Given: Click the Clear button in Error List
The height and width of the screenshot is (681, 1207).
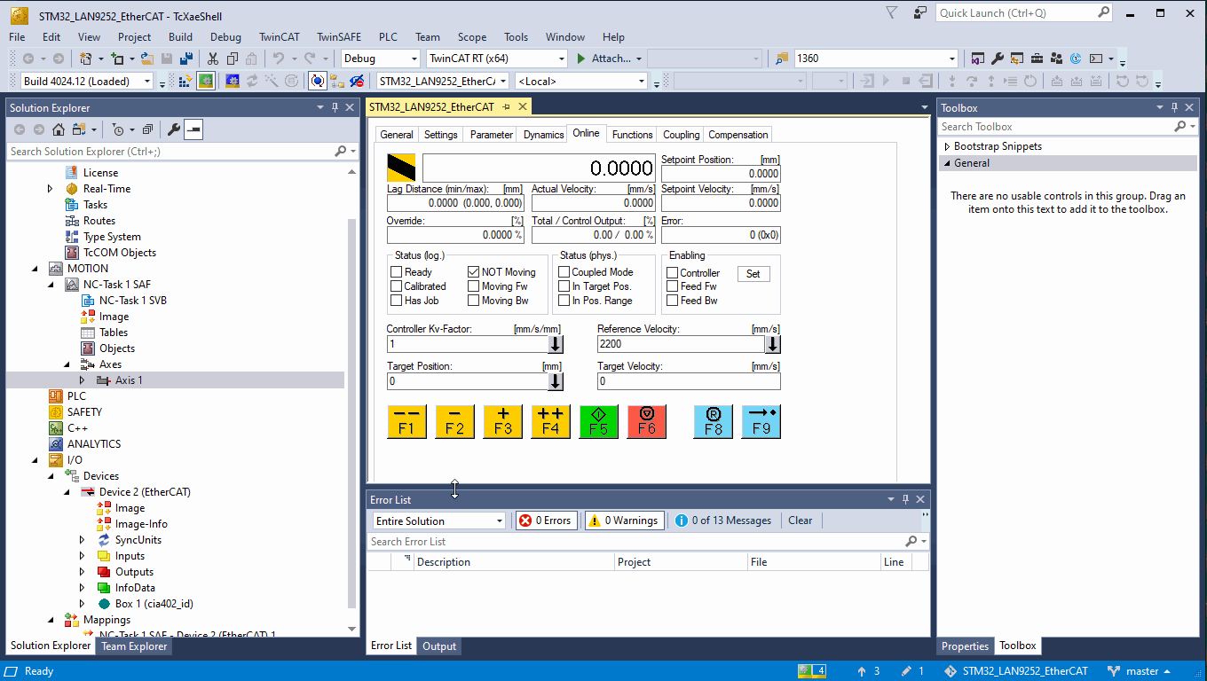Looking at the screenshot, I should (x=800, y=521).
